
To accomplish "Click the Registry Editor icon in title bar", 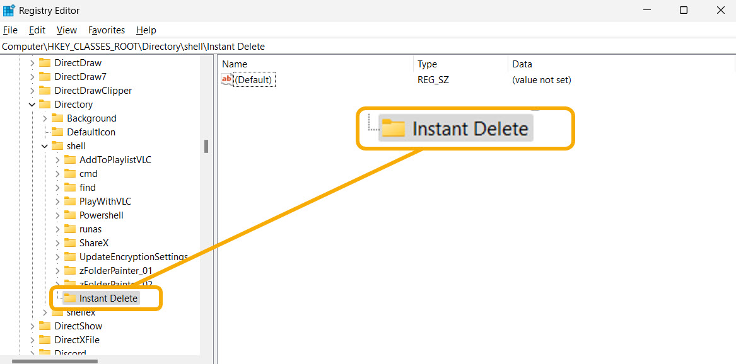I will (x=9, y=10).
